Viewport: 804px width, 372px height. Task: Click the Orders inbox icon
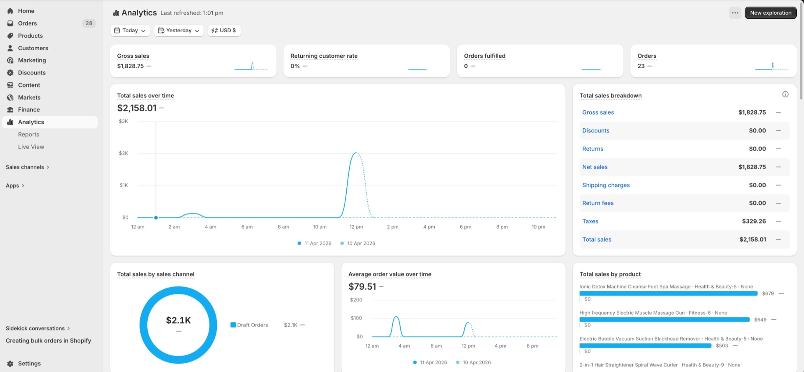click(10, 23)
